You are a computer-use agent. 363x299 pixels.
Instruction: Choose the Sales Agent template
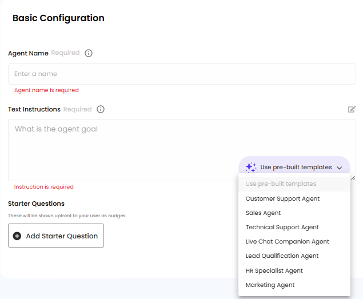tap(263, 213)
